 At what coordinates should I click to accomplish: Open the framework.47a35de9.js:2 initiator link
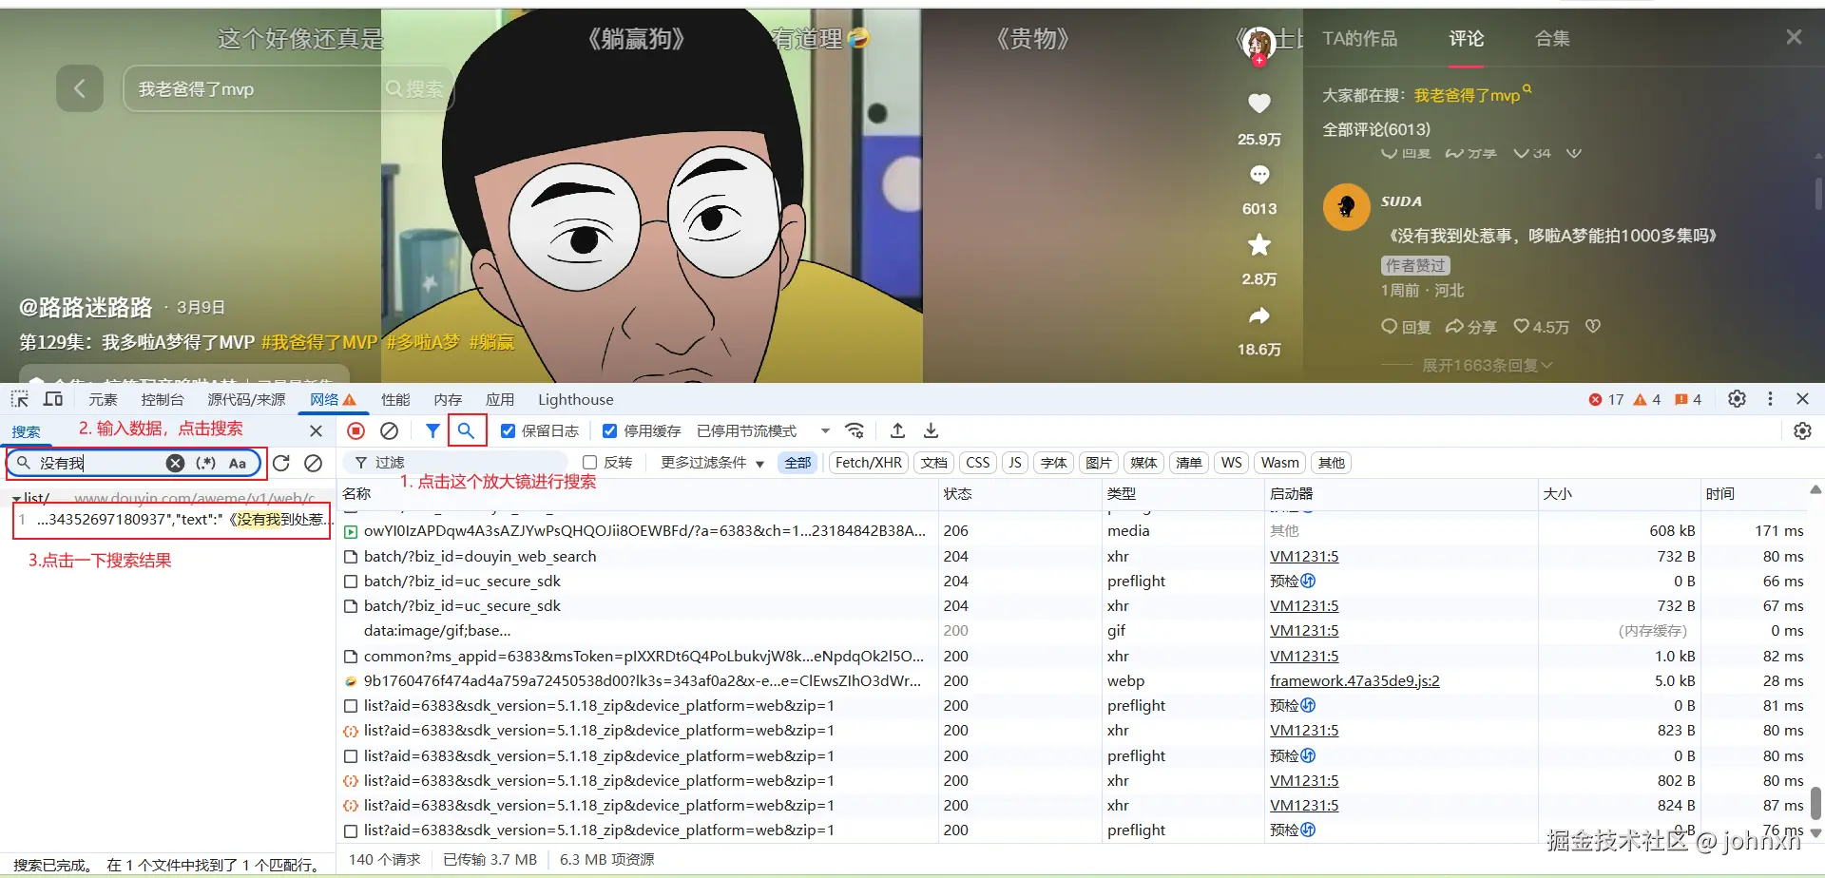1354,680
